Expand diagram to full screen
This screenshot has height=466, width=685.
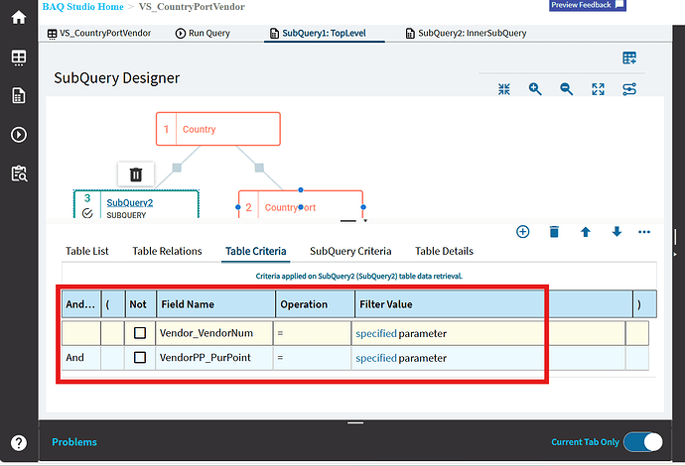click(598, 89)
